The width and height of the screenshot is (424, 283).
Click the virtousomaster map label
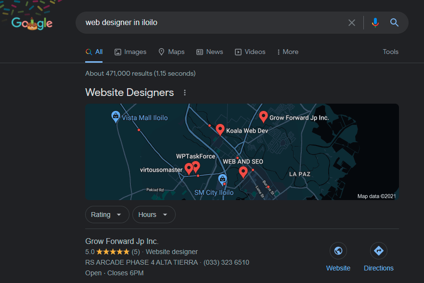point(161,170)
